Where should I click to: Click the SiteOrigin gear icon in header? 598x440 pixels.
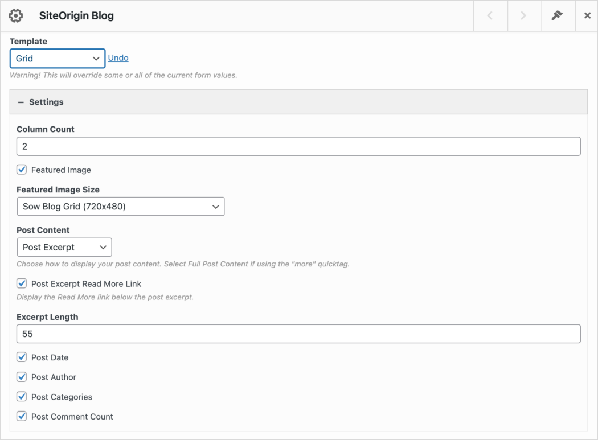[x=15, y=15]
